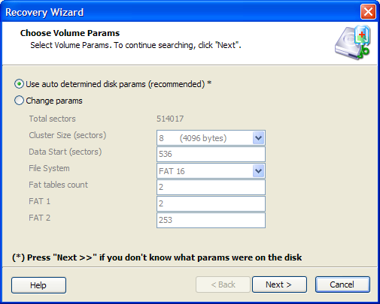Viewport: 380px width, 304px height.
Task: Go back with the Back button
Action: click(223, 284)
